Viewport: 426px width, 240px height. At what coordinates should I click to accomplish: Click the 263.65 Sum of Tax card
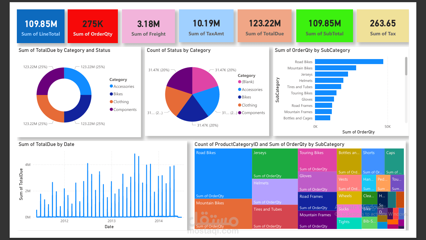[x=383, y=26]
